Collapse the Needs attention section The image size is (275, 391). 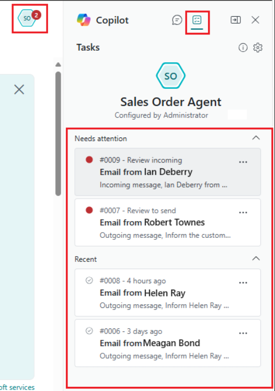(x=256, y=138)
